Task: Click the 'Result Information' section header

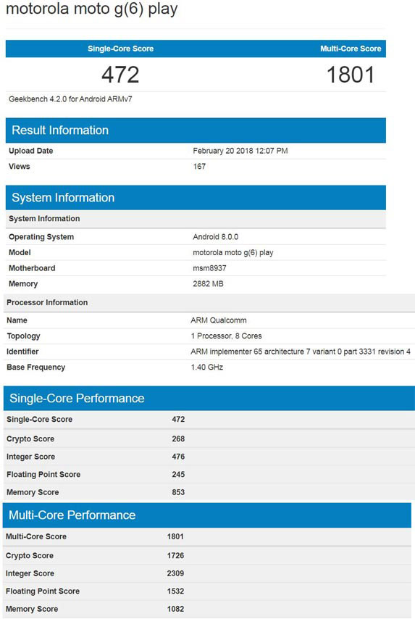Action: 196,130
